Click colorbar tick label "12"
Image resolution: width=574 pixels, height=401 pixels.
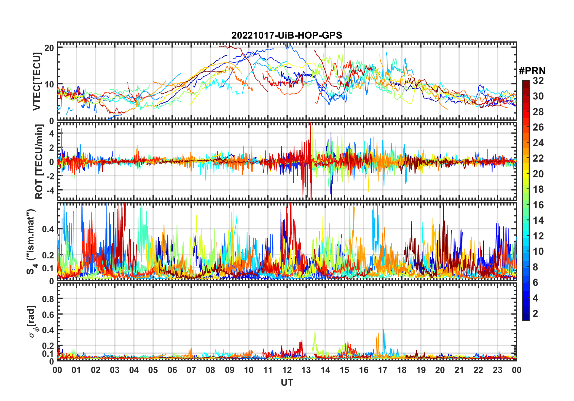pyautogui.click(x=538, y=236)
